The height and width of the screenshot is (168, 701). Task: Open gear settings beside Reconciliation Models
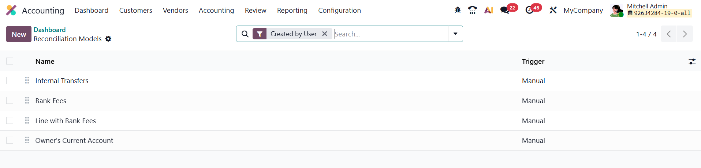tap(108, 39)
